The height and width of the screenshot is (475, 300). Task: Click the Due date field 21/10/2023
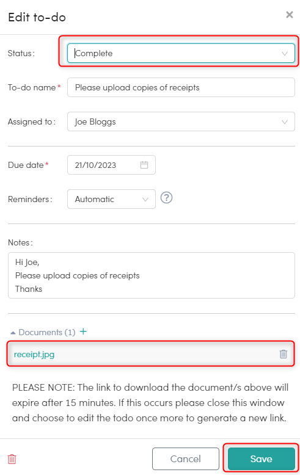click(x=111, y=165)
